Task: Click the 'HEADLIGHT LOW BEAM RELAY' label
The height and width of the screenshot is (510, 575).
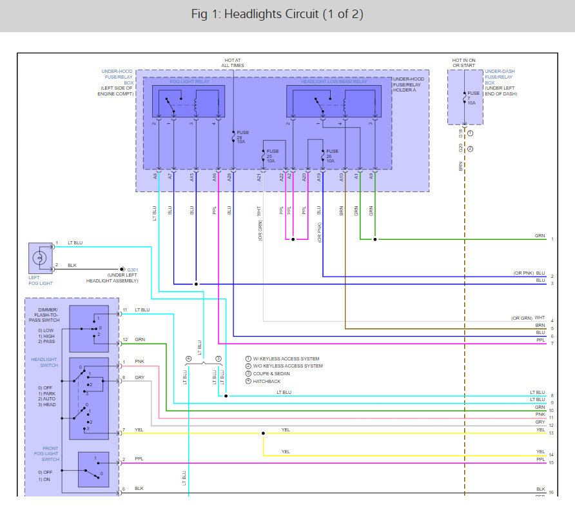Action: [x=334, y=81]
